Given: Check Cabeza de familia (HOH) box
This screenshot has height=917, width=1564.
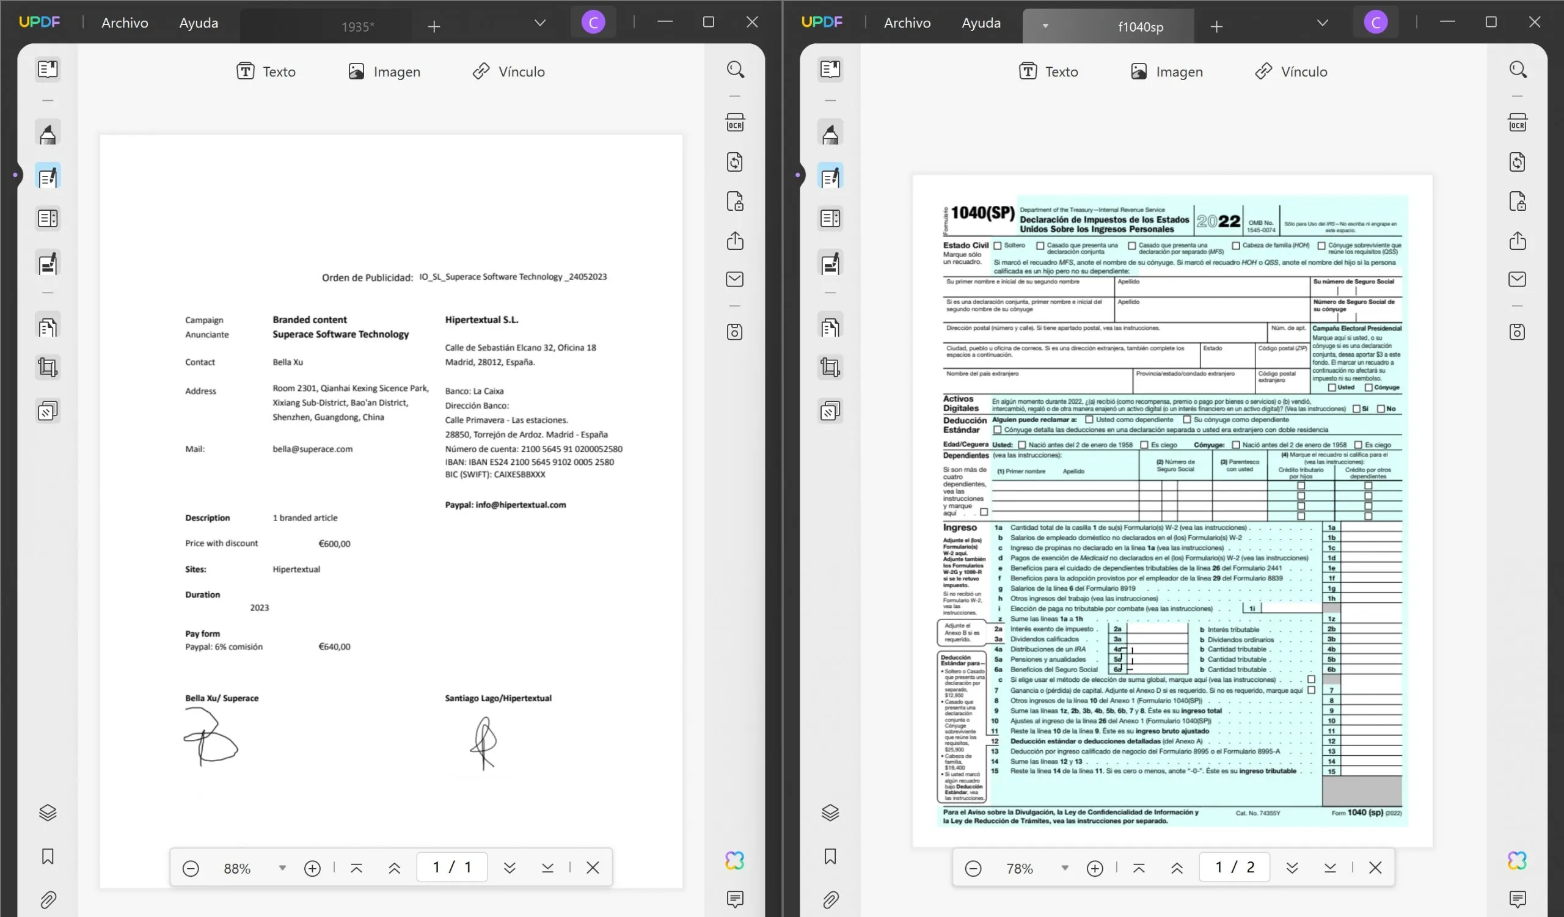Looking at the screenshot, I should point(1236,246).
